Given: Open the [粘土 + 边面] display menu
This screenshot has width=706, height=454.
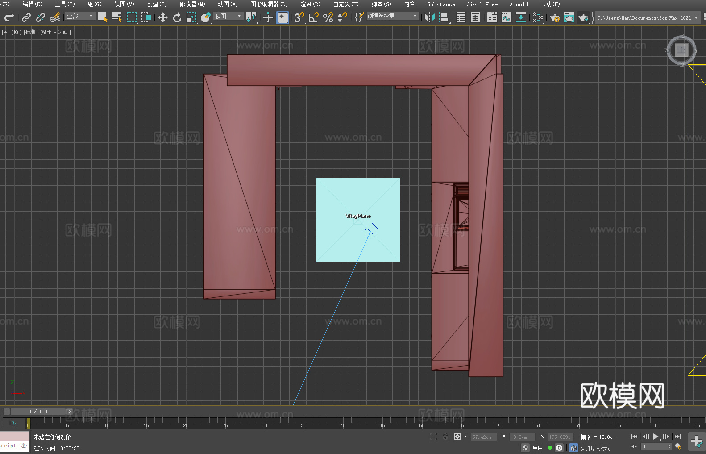Looking at the screenshot, I should (56, 32).
